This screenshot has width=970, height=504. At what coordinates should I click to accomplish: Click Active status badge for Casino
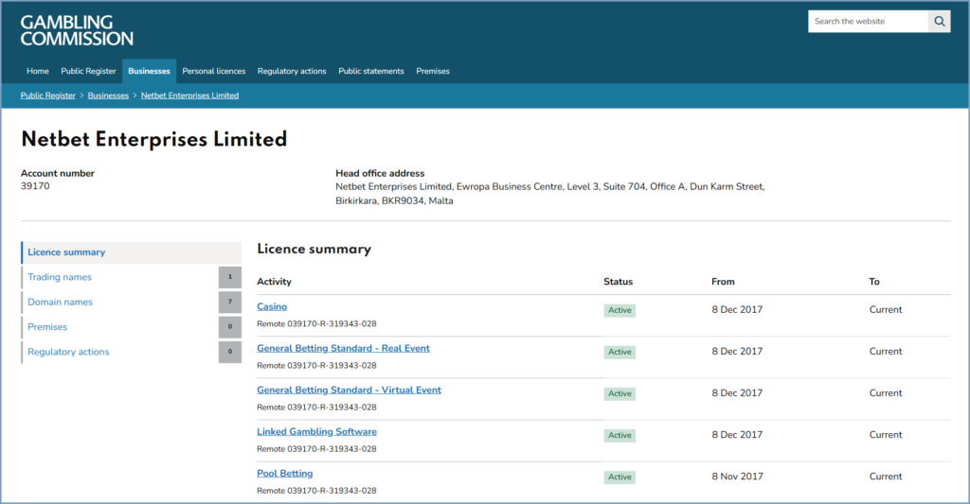click(620, 310)
